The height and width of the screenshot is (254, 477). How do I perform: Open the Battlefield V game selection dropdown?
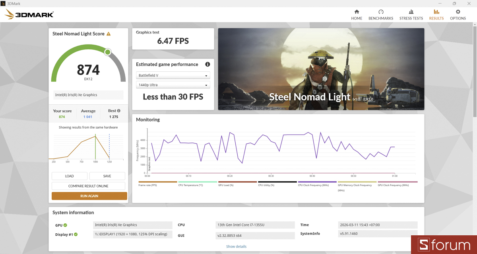pyautogui.click(x=173, y=75)
